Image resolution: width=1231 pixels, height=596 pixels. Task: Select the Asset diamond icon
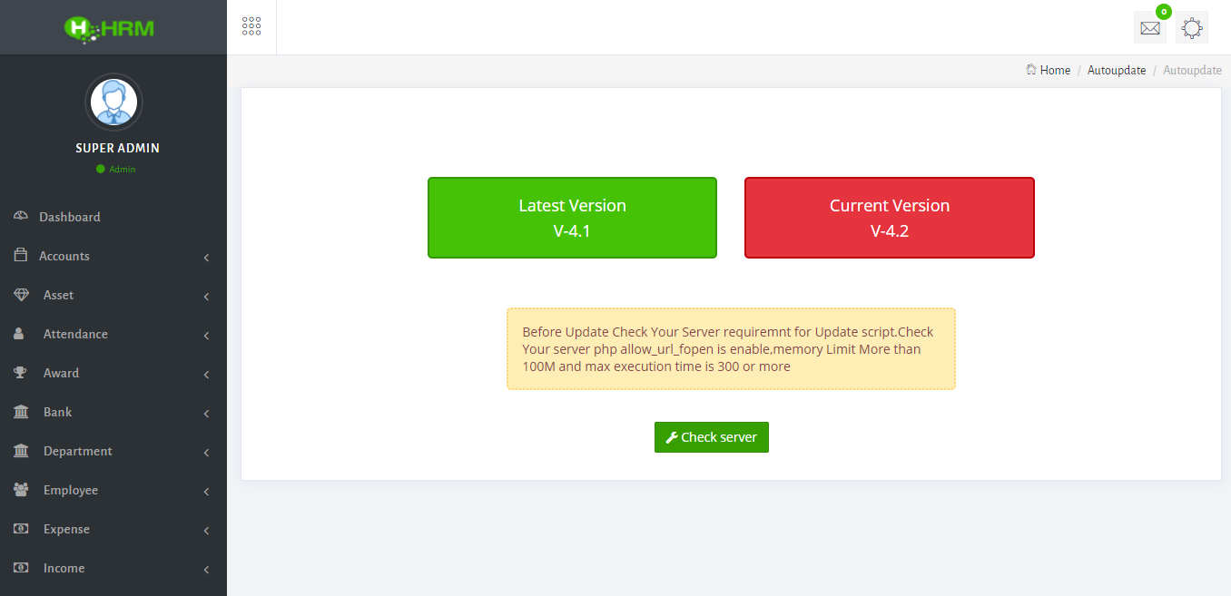(x=20, y=294)
